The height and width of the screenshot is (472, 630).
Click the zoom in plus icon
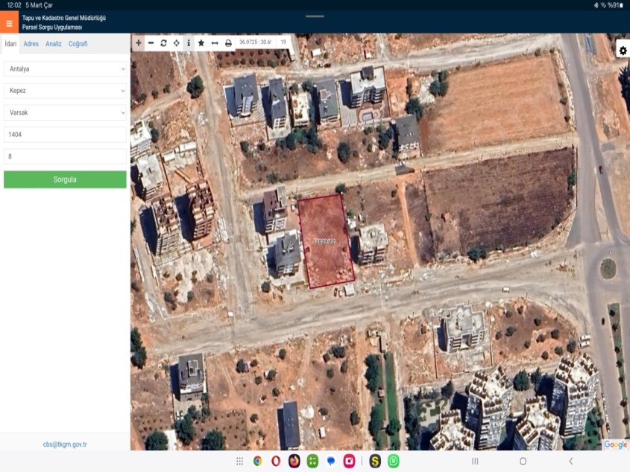(x=139, y=43)
